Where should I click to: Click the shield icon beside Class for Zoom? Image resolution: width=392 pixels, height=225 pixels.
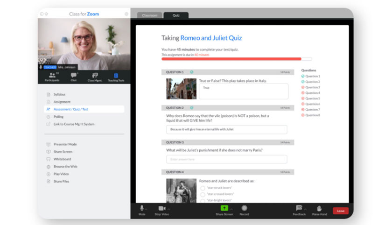tap(46, 14)
